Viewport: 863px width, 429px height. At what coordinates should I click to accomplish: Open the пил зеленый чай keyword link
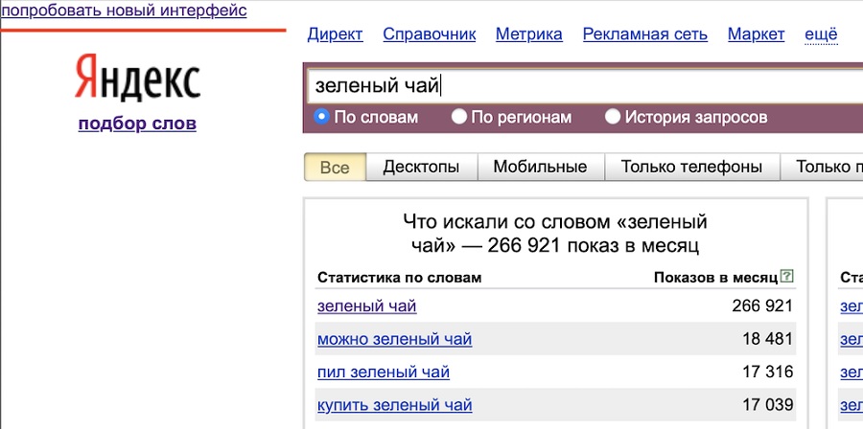click(x=384, y=372)
